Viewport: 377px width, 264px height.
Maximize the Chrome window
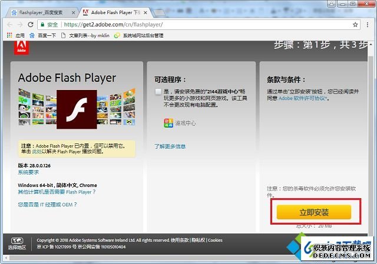click(x=353, y=4)
